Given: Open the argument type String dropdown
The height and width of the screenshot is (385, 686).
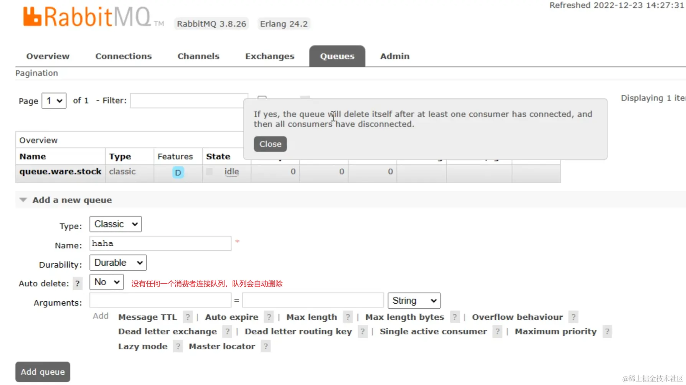Looking at the screenshot, I should 414,301.
